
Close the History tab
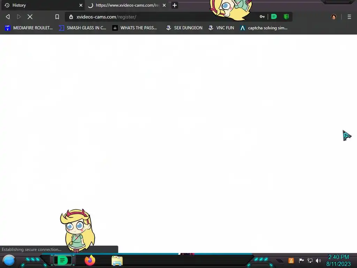point(81,5)
